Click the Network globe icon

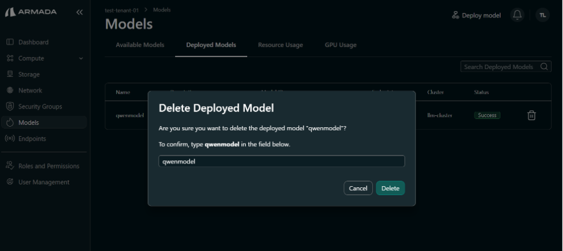click(10, 90)
